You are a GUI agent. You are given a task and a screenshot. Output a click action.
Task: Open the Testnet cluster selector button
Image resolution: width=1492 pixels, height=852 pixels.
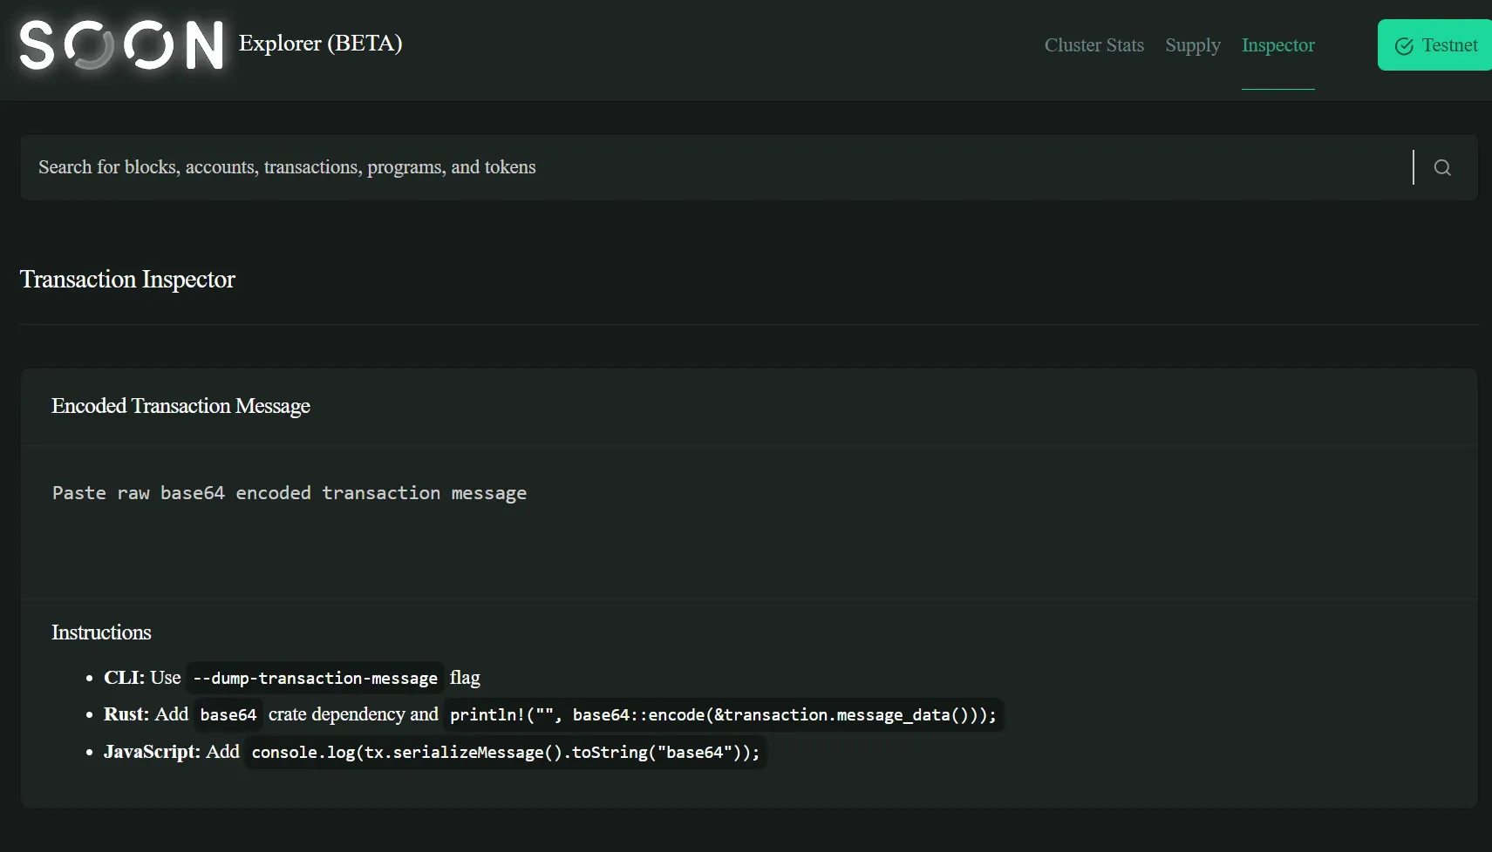click(x=1435, y=45)
